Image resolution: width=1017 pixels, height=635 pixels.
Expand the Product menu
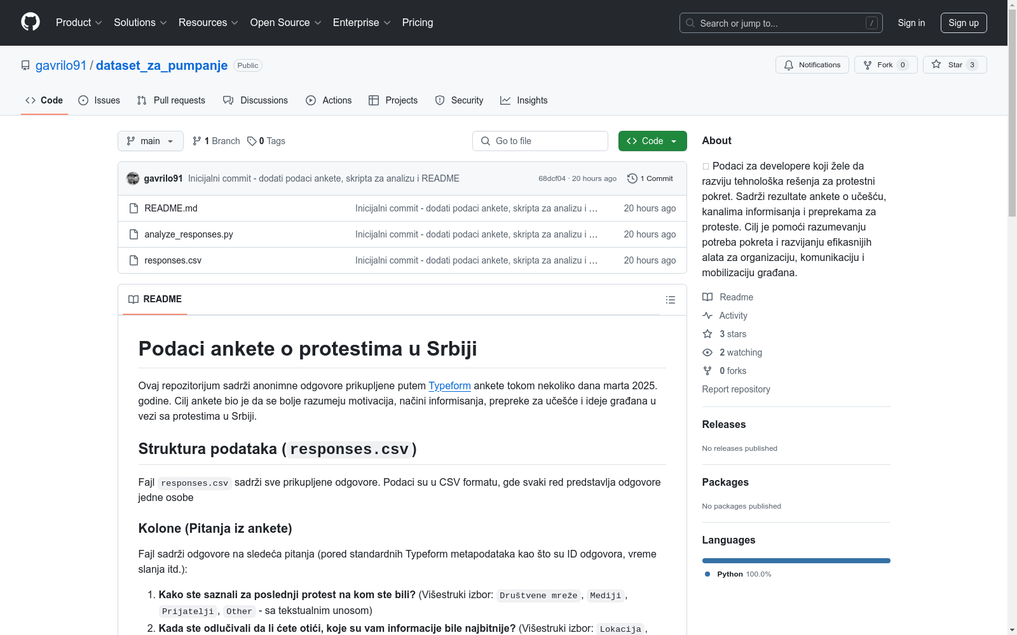79,22
